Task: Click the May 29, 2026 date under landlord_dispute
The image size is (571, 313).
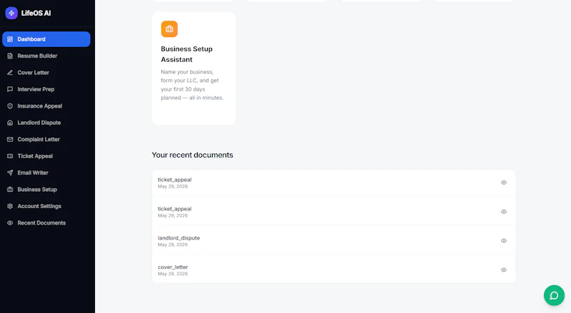Action: [x=173, y=245]
